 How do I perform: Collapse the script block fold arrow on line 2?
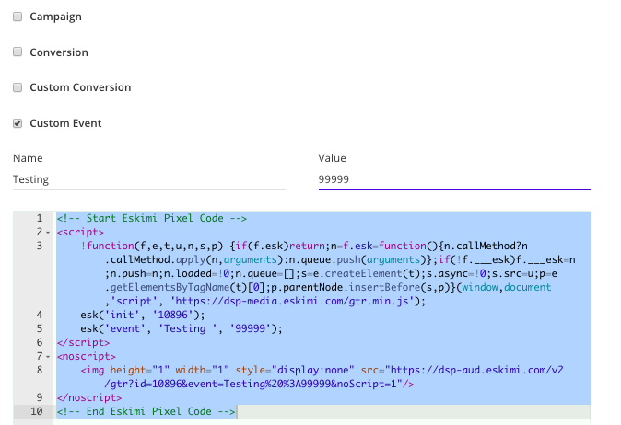pyautogui.click(x=48, y=233)
